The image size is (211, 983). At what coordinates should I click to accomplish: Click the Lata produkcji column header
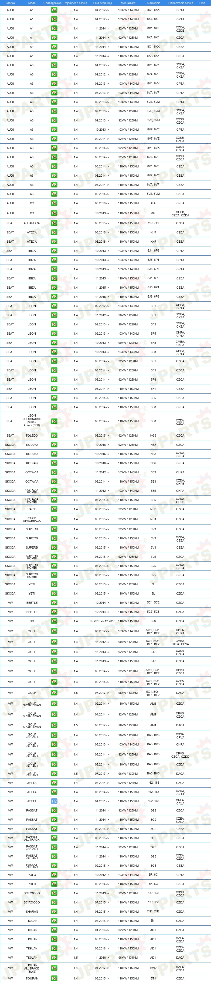click(x=103, y=3)
